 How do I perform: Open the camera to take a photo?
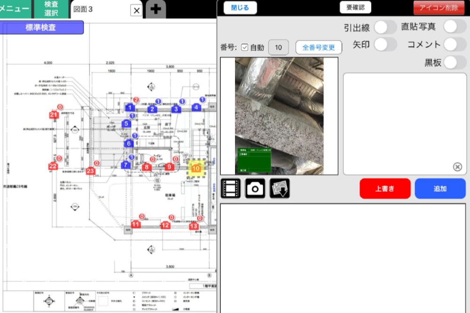coord(255,188)
